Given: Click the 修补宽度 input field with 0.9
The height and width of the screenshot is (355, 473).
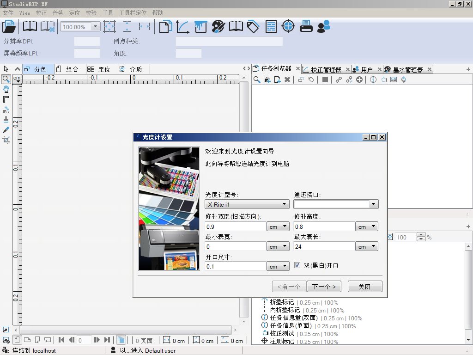Looking at the screenshot, I should point(235,226).
